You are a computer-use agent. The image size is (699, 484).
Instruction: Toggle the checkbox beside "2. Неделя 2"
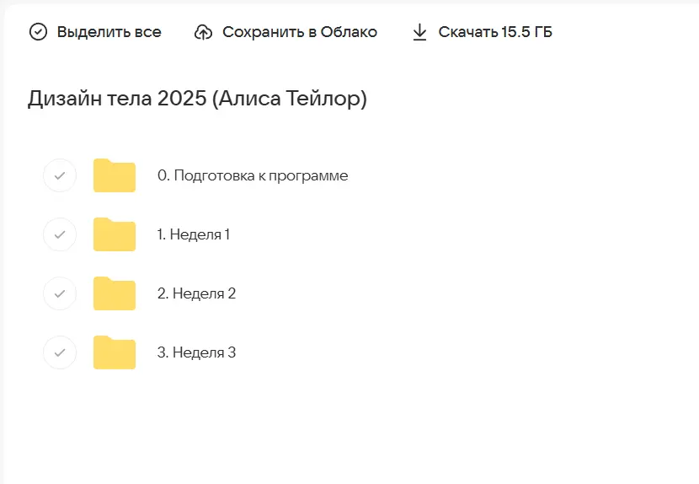click(60, 293)
